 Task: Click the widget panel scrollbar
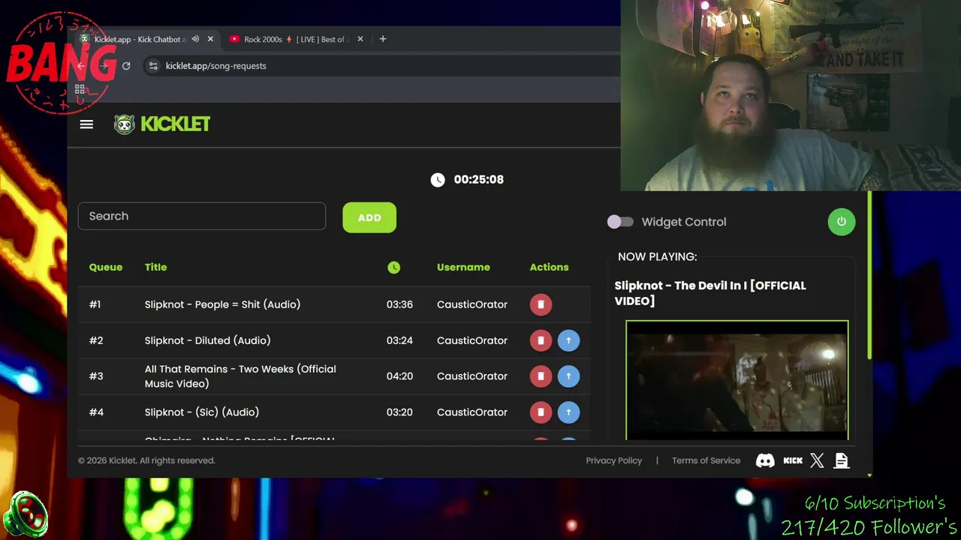pos(869,276)
